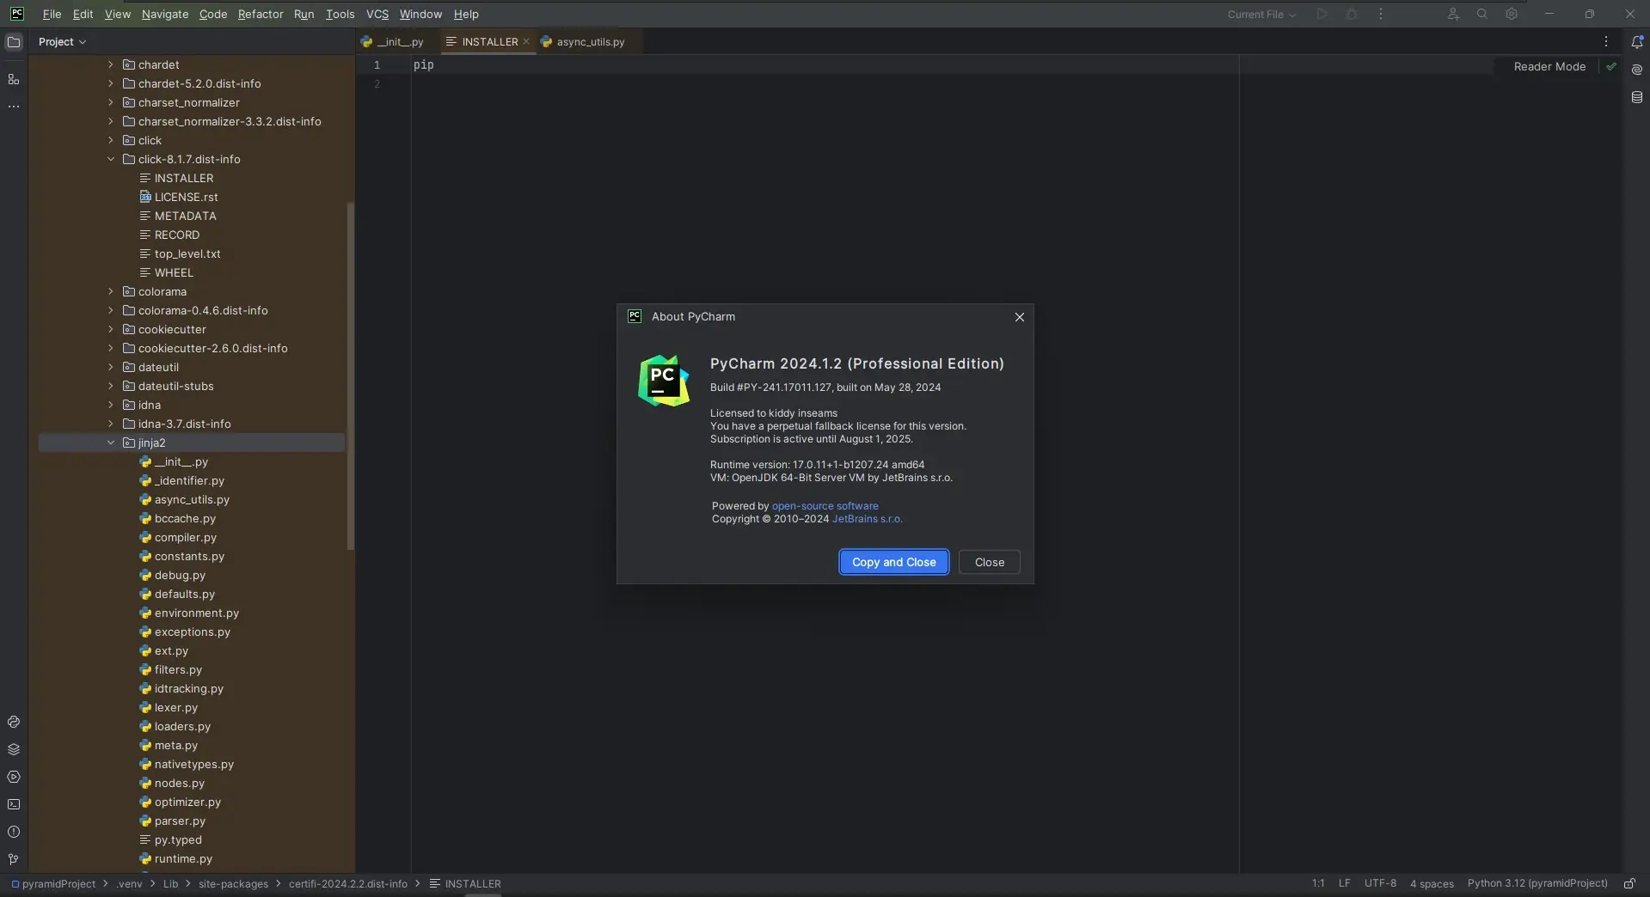Open the Database tool window icon
This screenshot has width=1650, height=897.
[x=1637, y=97]
